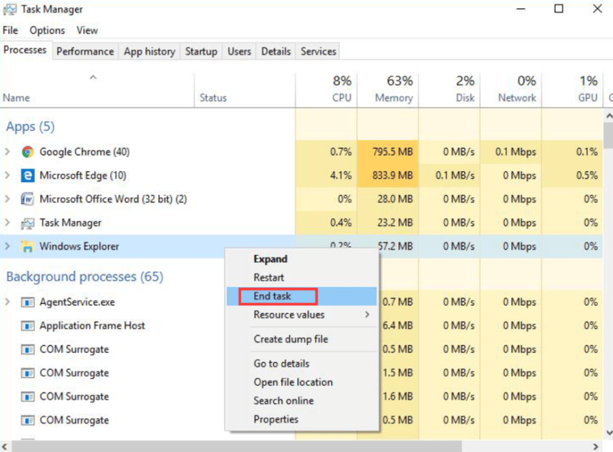Click Chrome network value 0.1 Mbps

pyautogui.click(x=516, y=152)
